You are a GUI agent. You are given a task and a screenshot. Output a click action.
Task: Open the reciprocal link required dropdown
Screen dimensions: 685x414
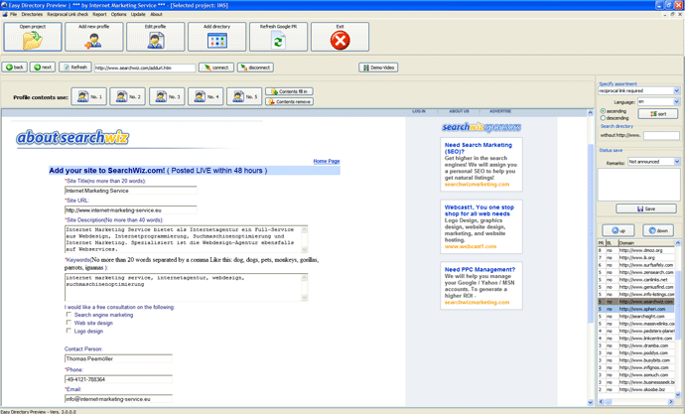coord(676,90)
